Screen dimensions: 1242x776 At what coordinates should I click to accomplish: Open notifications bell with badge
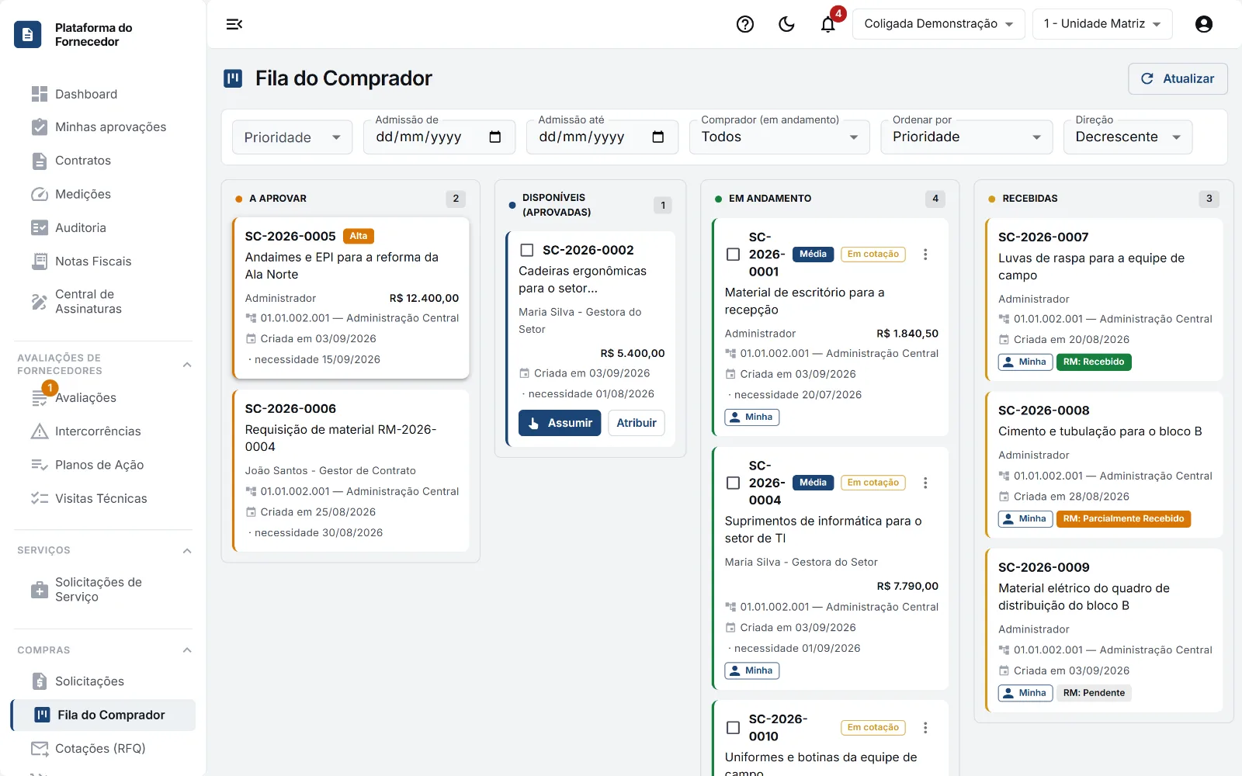(x=828, y=24)
